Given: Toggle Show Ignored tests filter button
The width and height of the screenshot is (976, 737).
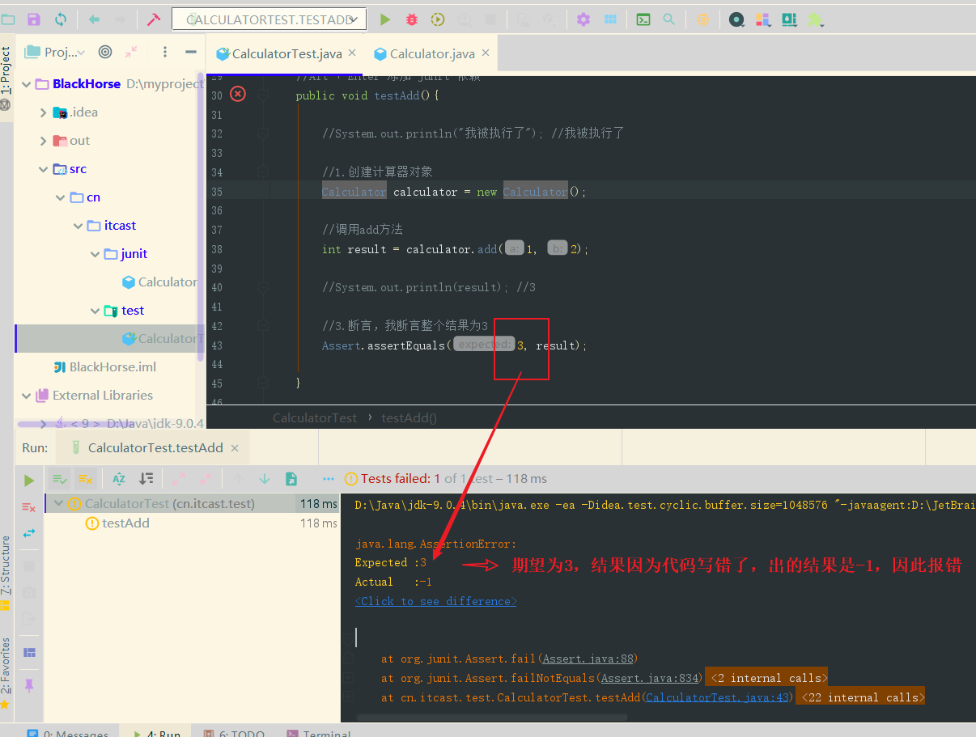Looking at the screenshot, I should [x=86, y=479].
